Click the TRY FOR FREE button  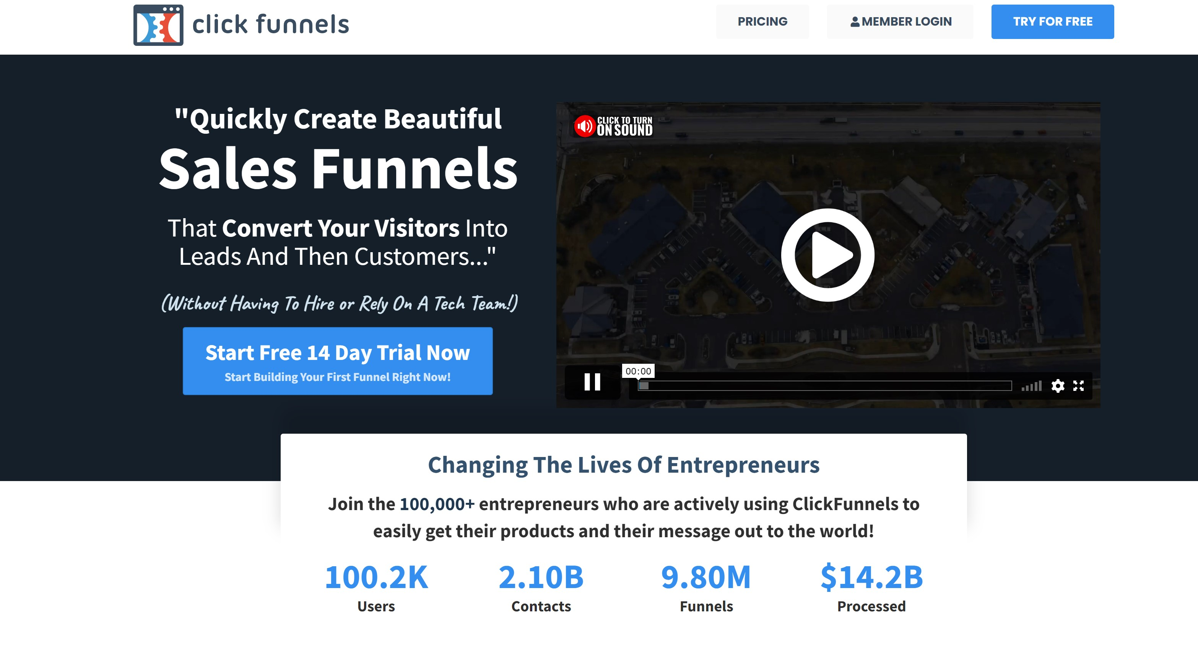coord(1053,21)
